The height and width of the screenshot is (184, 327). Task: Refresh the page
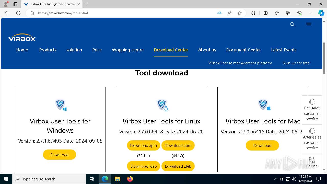click(18, 13)
